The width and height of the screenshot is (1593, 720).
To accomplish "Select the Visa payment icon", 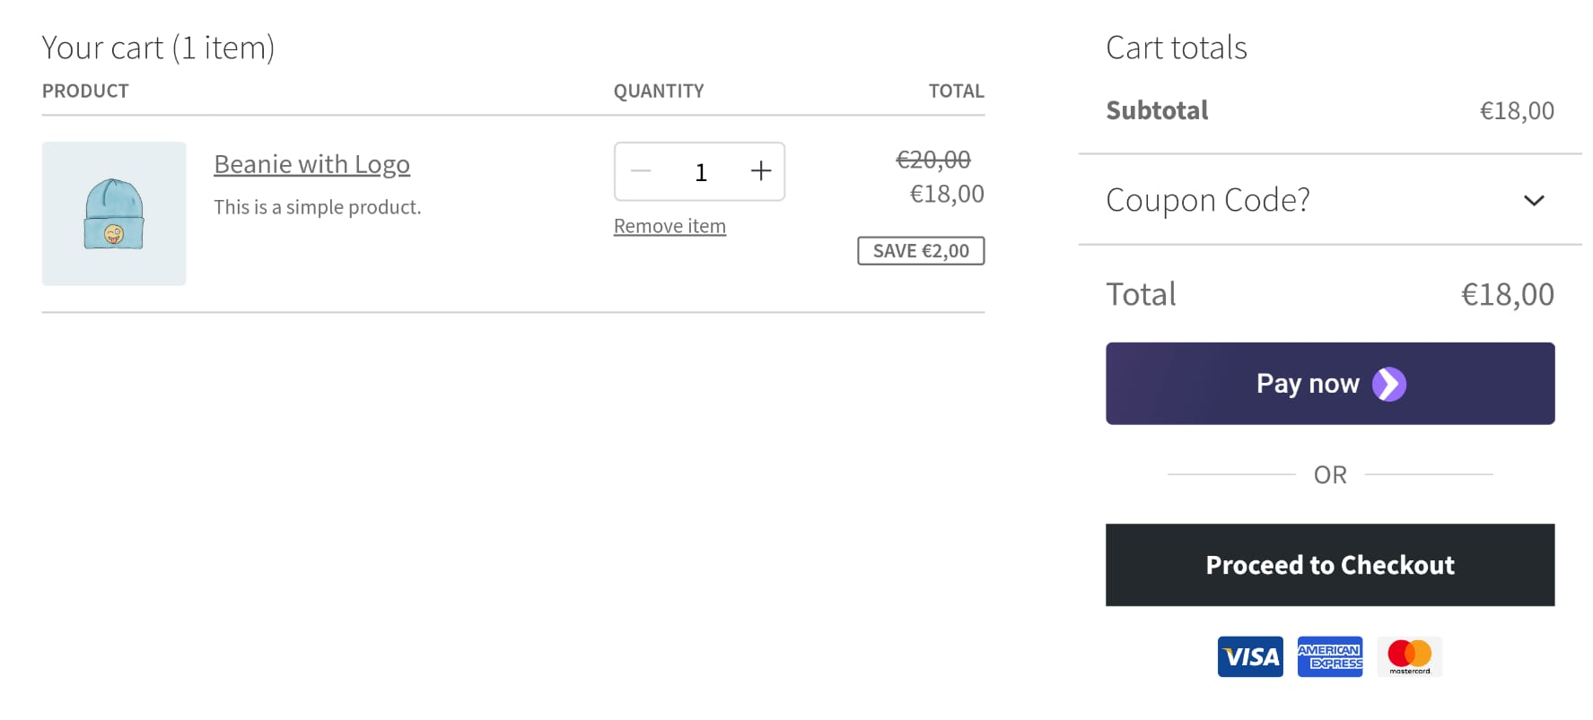I will (x=1249, y=656).
